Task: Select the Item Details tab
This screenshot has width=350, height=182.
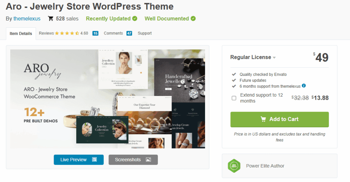Action: (21, 33)
